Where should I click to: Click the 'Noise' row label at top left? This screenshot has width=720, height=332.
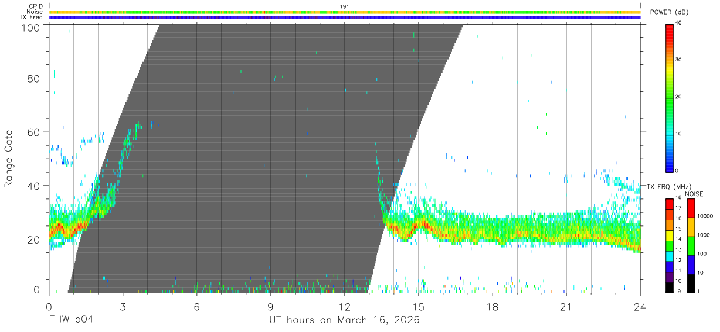pyautogui.click(x=35, y=12)
